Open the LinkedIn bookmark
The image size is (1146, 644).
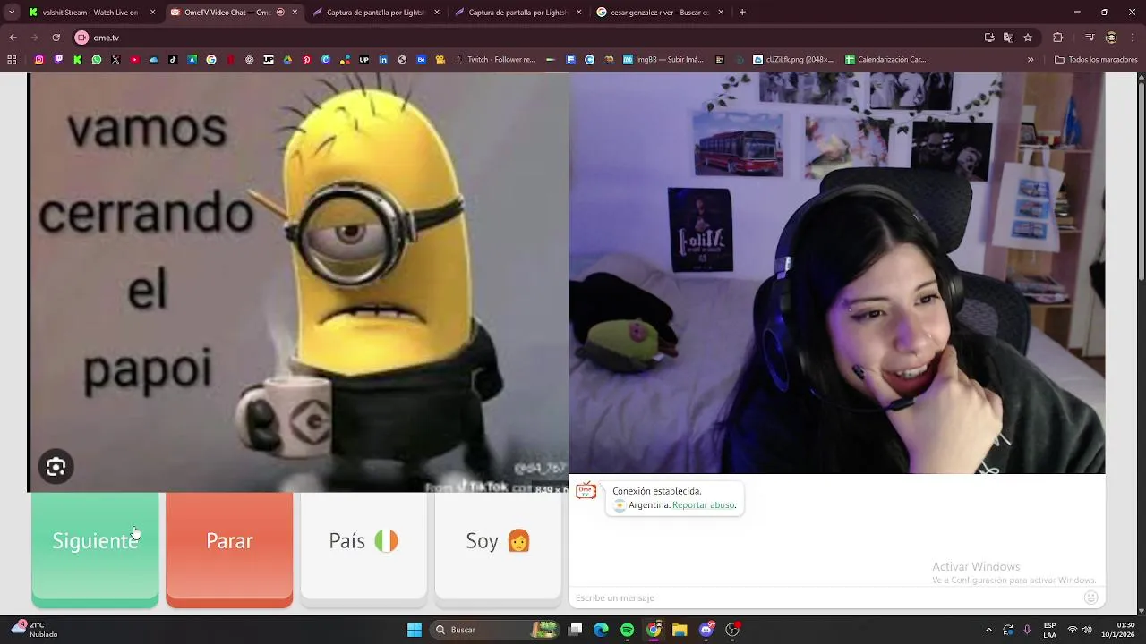[383, 60]
